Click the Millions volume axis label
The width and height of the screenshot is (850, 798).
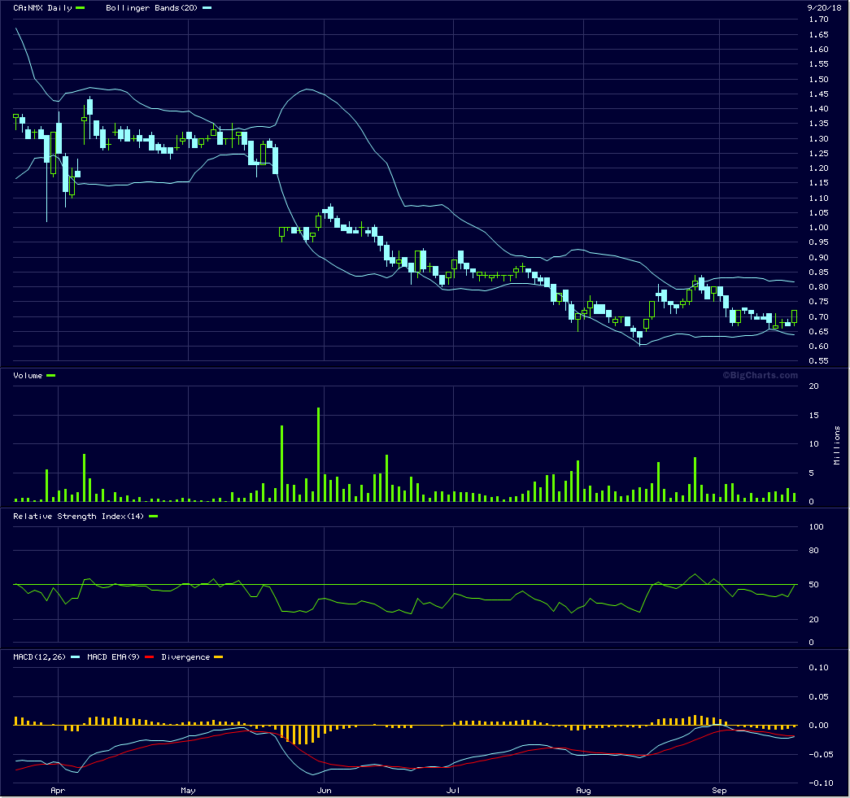click(x=837, y=446)
